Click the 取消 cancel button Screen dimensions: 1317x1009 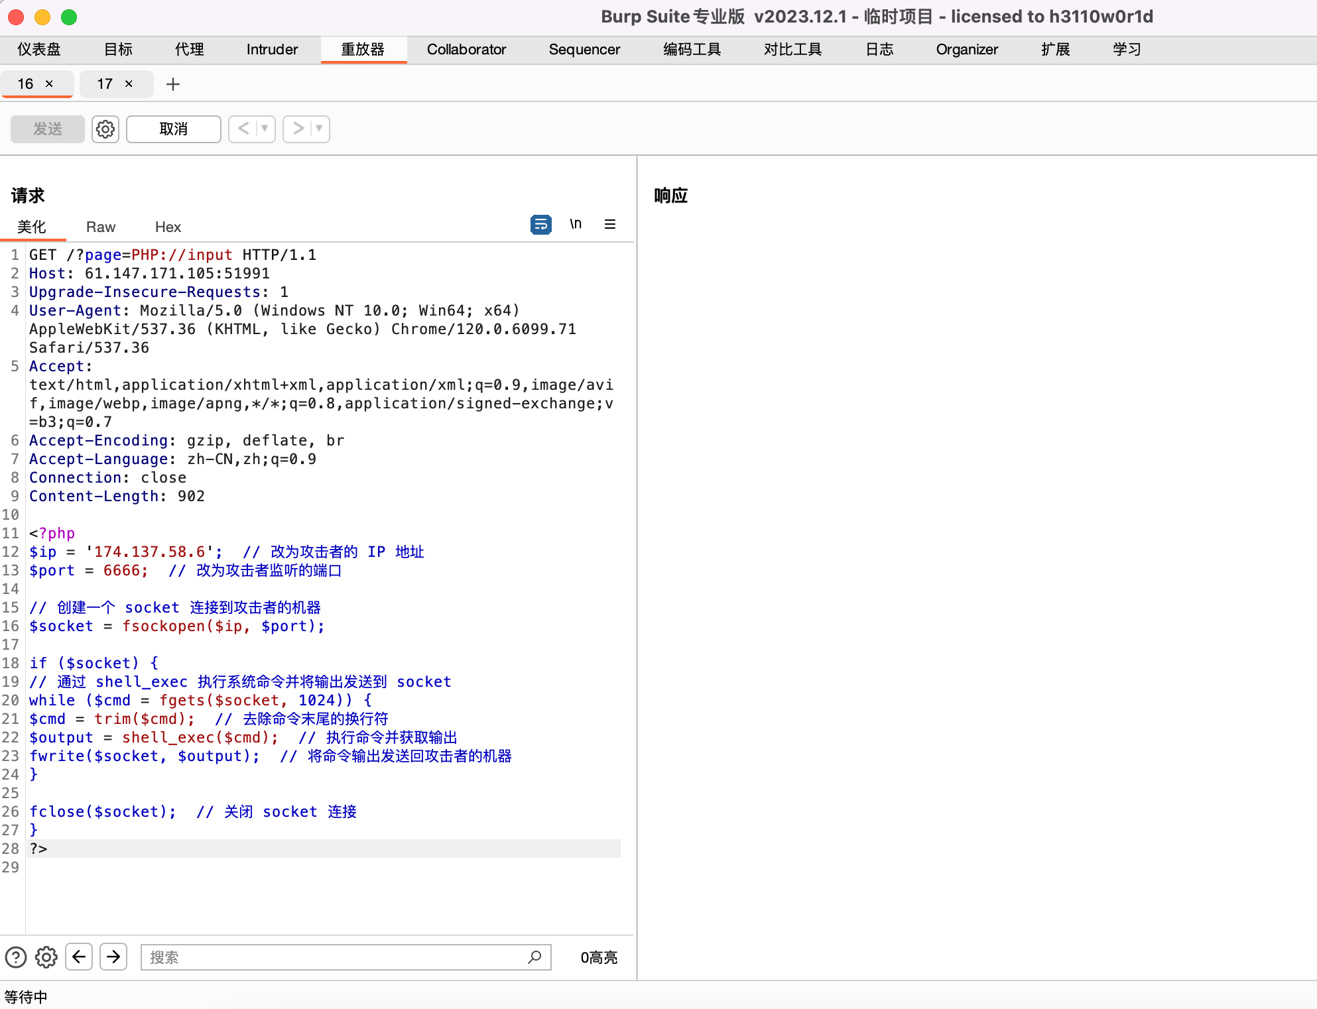tap(173, 129)
